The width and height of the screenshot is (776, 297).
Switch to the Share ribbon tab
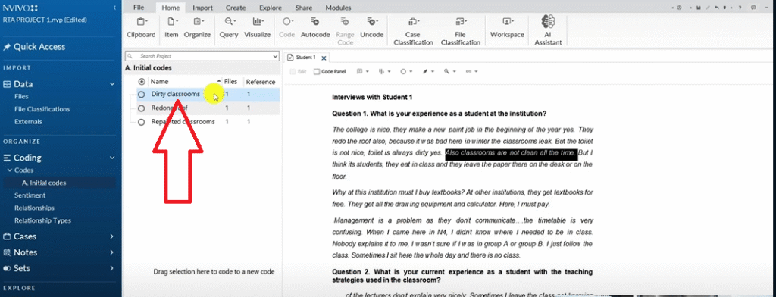pos(303,8)
